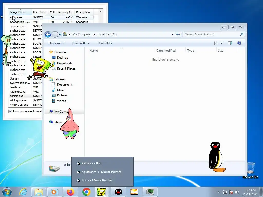Show hidden tray icons arrow
The image size is (263, 197).
[x=218, y=192]
